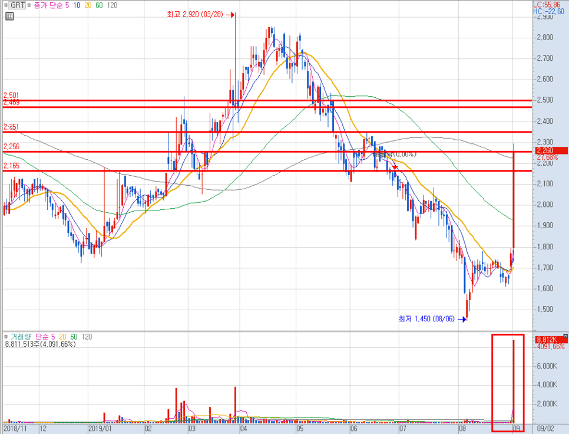Click the 07 month label on date axis

click(x=403, y=429)
